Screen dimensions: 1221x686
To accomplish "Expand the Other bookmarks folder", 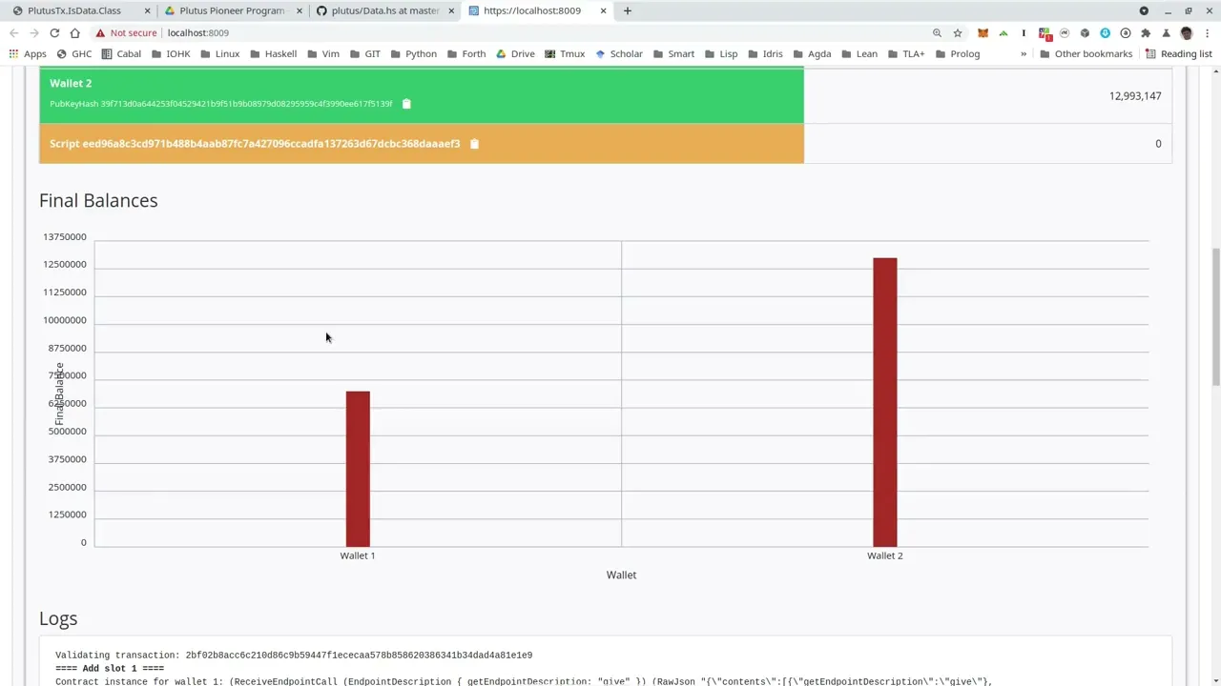I will (1086, 54).
